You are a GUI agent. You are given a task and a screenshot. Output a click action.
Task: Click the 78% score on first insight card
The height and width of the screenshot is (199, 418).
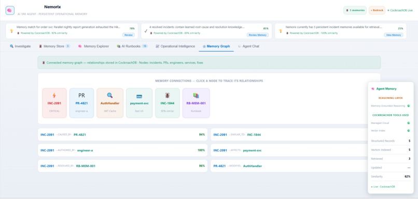[132, 28]
